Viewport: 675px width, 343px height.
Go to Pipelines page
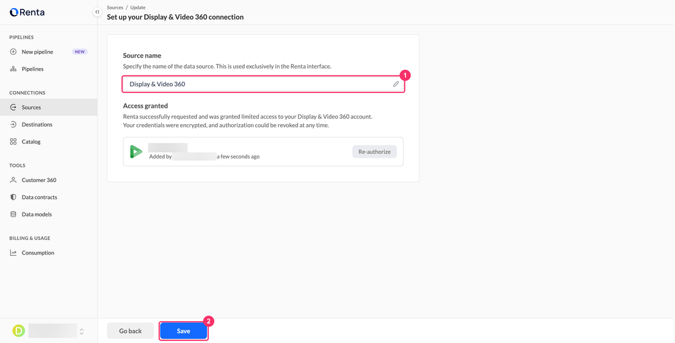coord(49,69)
